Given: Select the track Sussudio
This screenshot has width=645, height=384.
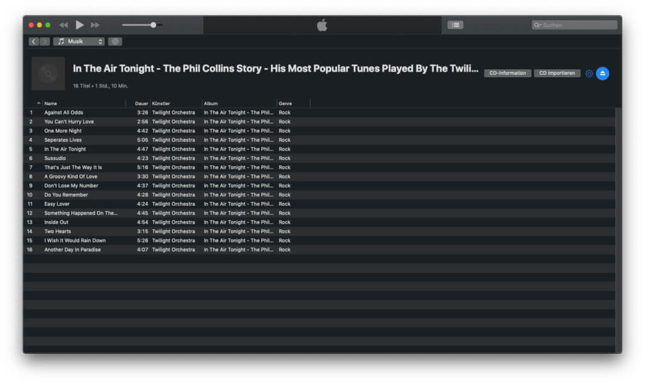Looking at the screenshot, I should coord(55,158).
